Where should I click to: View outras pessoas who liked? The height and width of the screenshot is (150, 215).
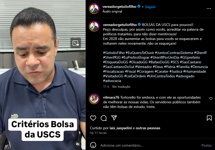pos(148,128)
